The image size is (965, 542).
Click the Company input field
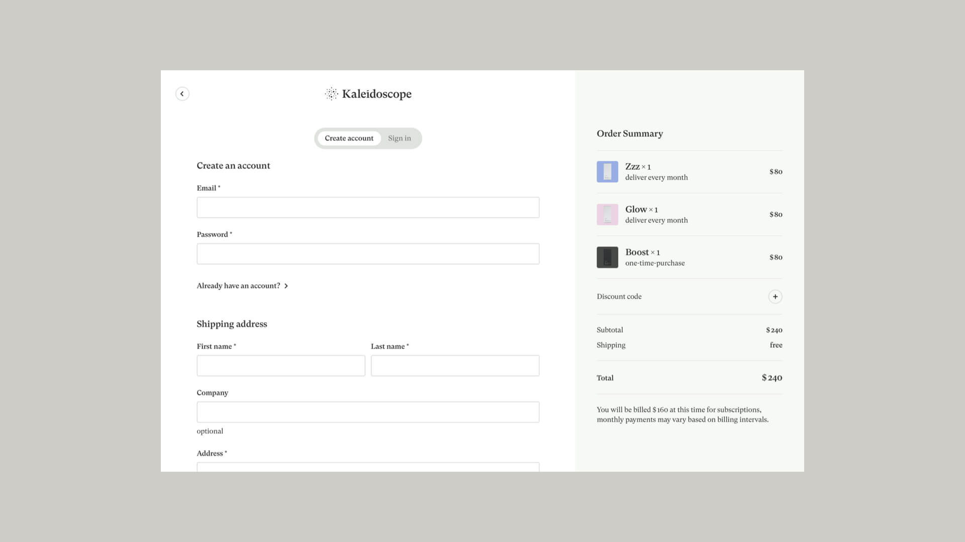(x=367, y=412)
